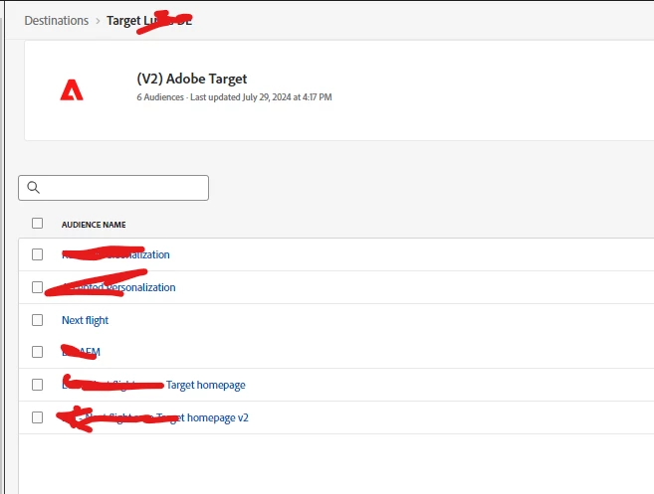Open the Next flight audience link
Screen dimensions: 654x494
(85, 320)
